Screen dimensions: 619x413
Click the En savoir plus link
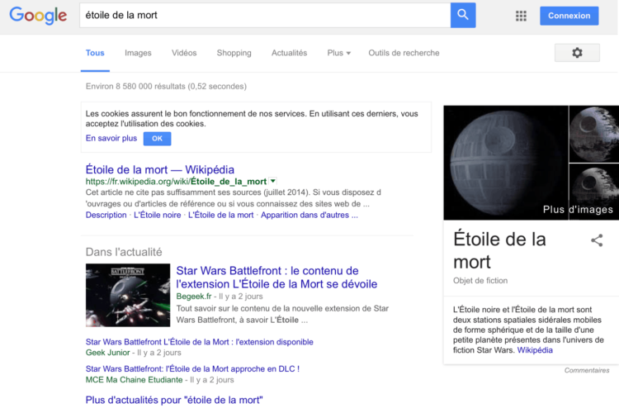click(111, 138)
